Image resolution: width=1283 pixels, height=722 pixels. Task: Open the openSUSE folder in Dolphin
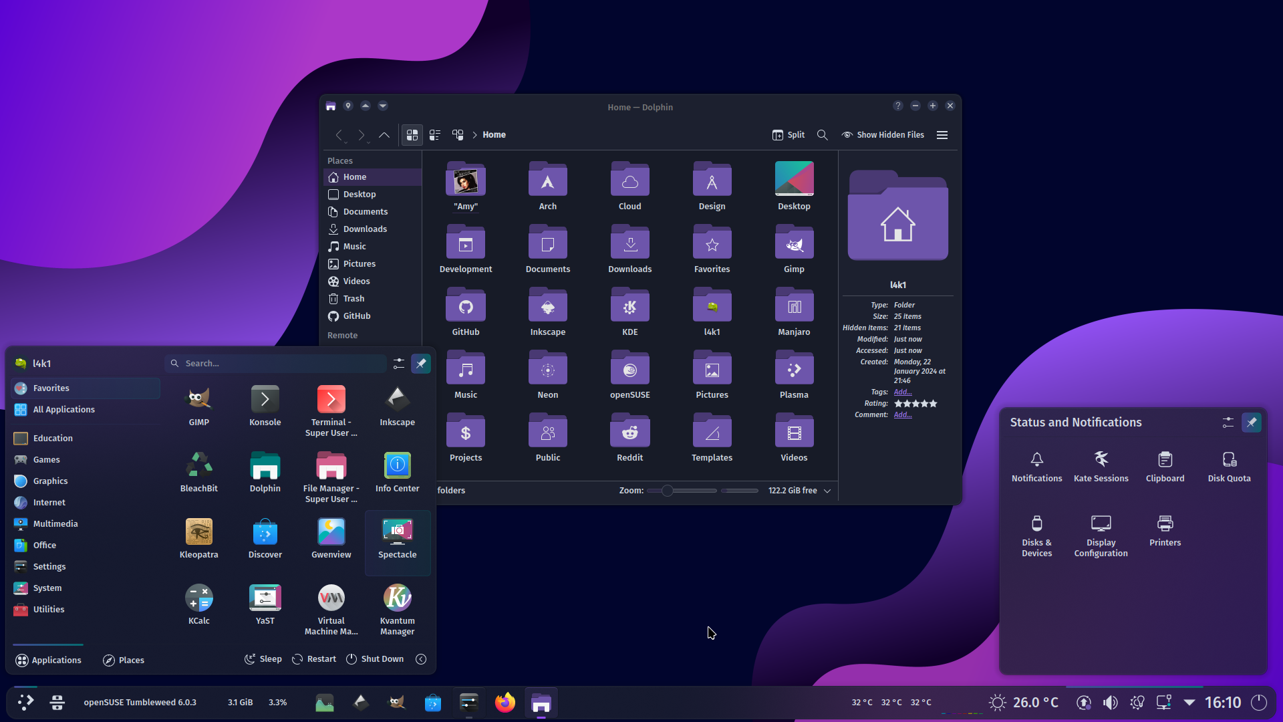[629, 376]
